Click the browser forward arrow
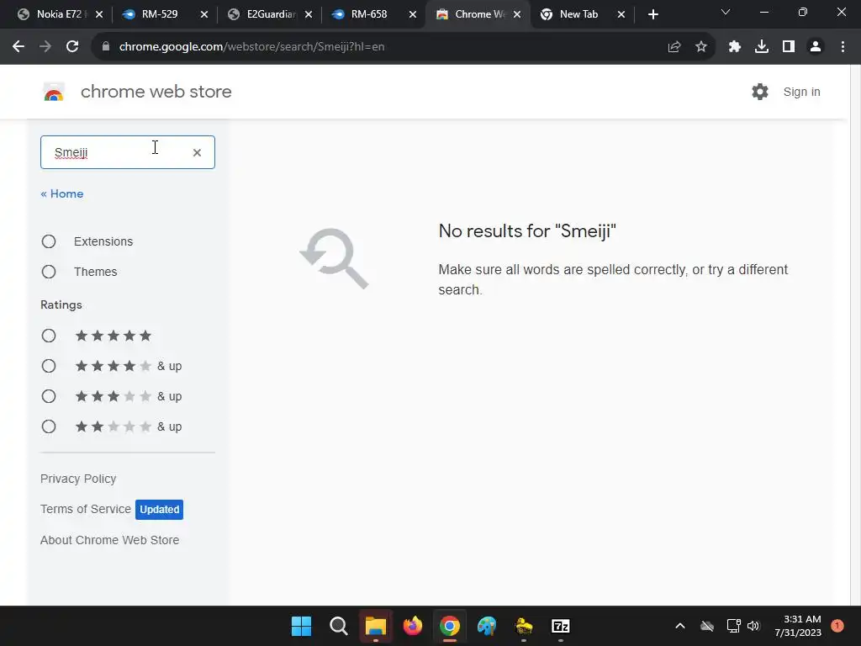Screen dimensions: 861x646 tap(45, 47)
